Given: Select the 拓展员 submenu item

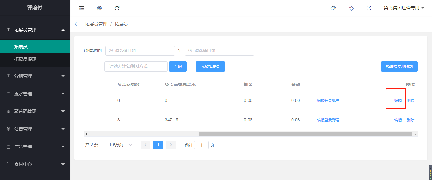Looking at the screenshot, I should click(x=35, y=47).
